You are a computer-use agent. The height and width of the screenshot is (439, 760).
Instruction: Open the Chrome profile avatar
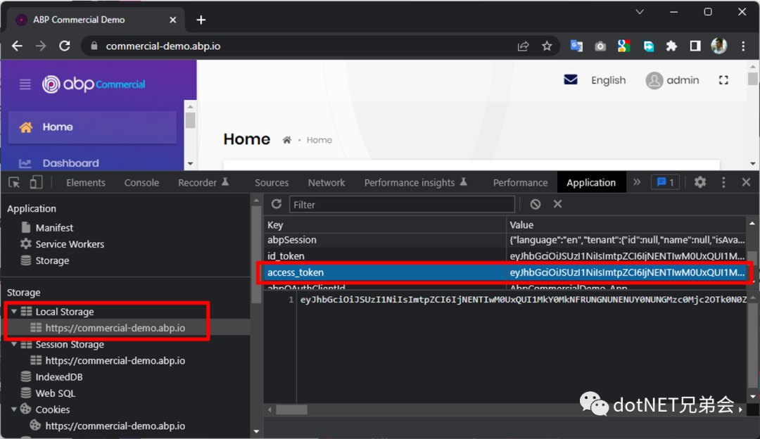[718, 46]
